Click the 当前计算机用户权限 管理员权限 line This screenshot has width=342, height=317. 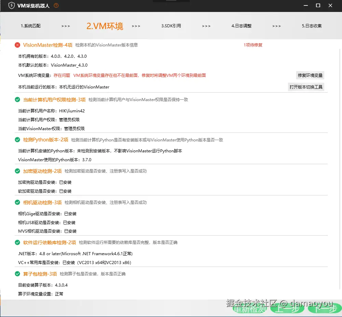(49, 120)
